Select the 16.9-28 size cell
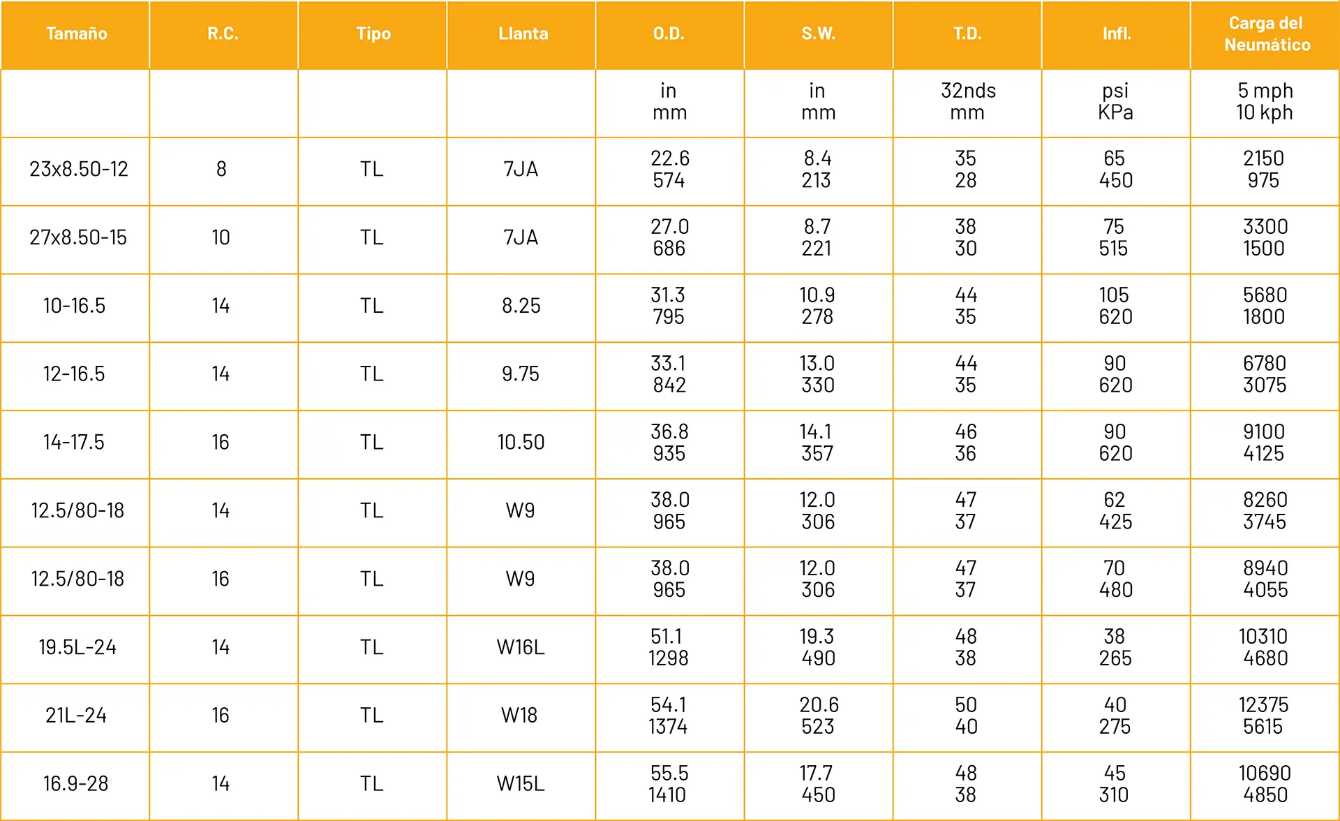 pos(76,784)
